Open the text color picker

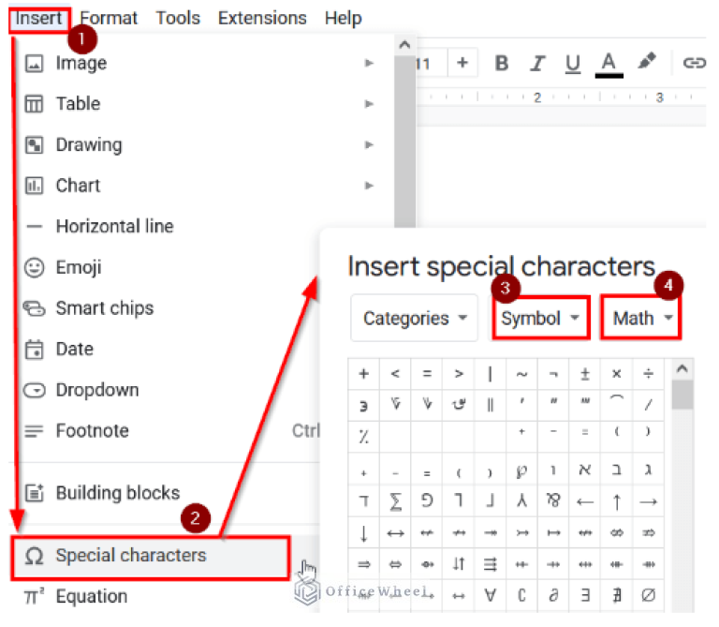click(x=609, y=63)
